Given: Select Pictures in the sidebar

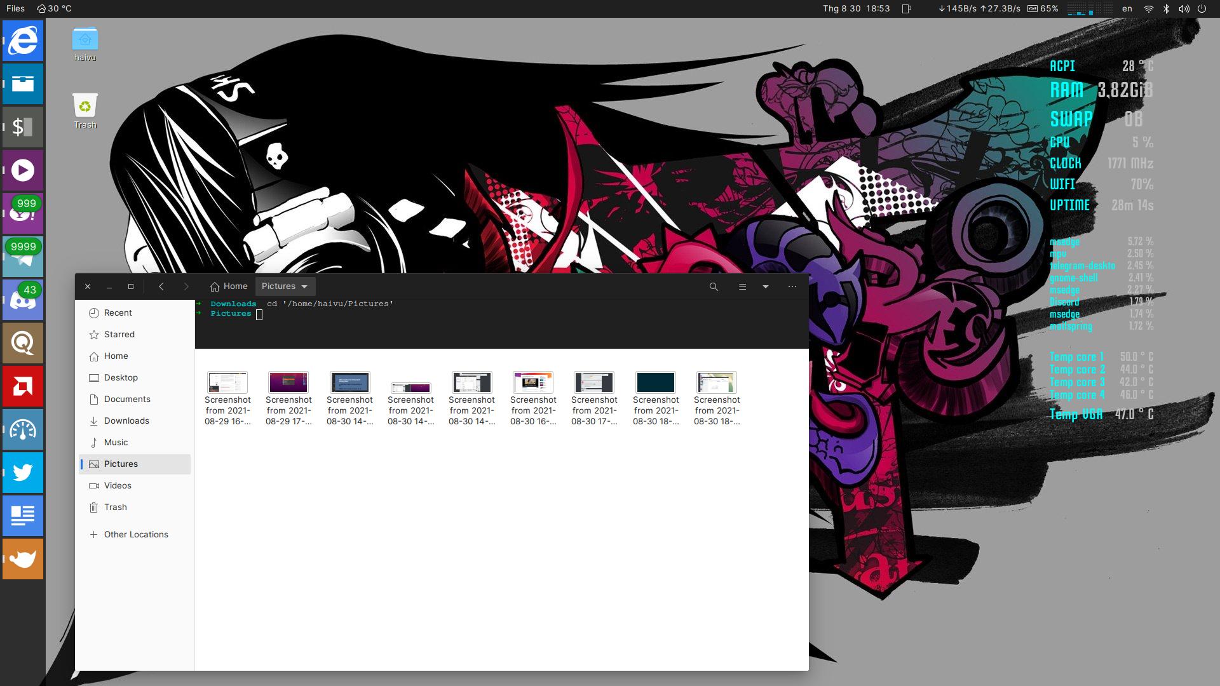Looking at the screenshot, I should [135, 464].
